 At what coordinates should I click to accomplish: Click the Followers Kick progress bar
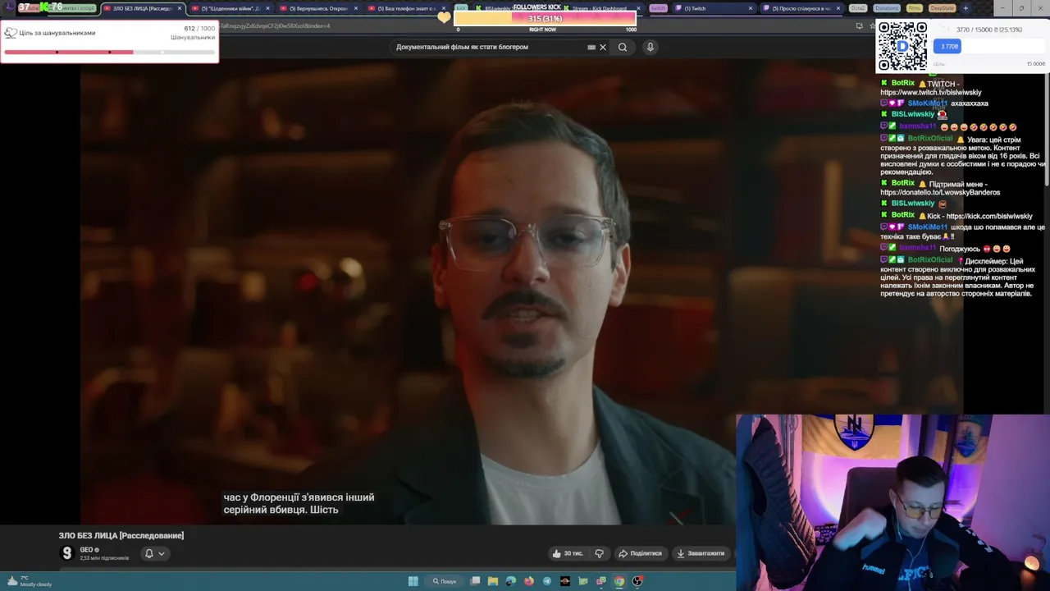545,18
